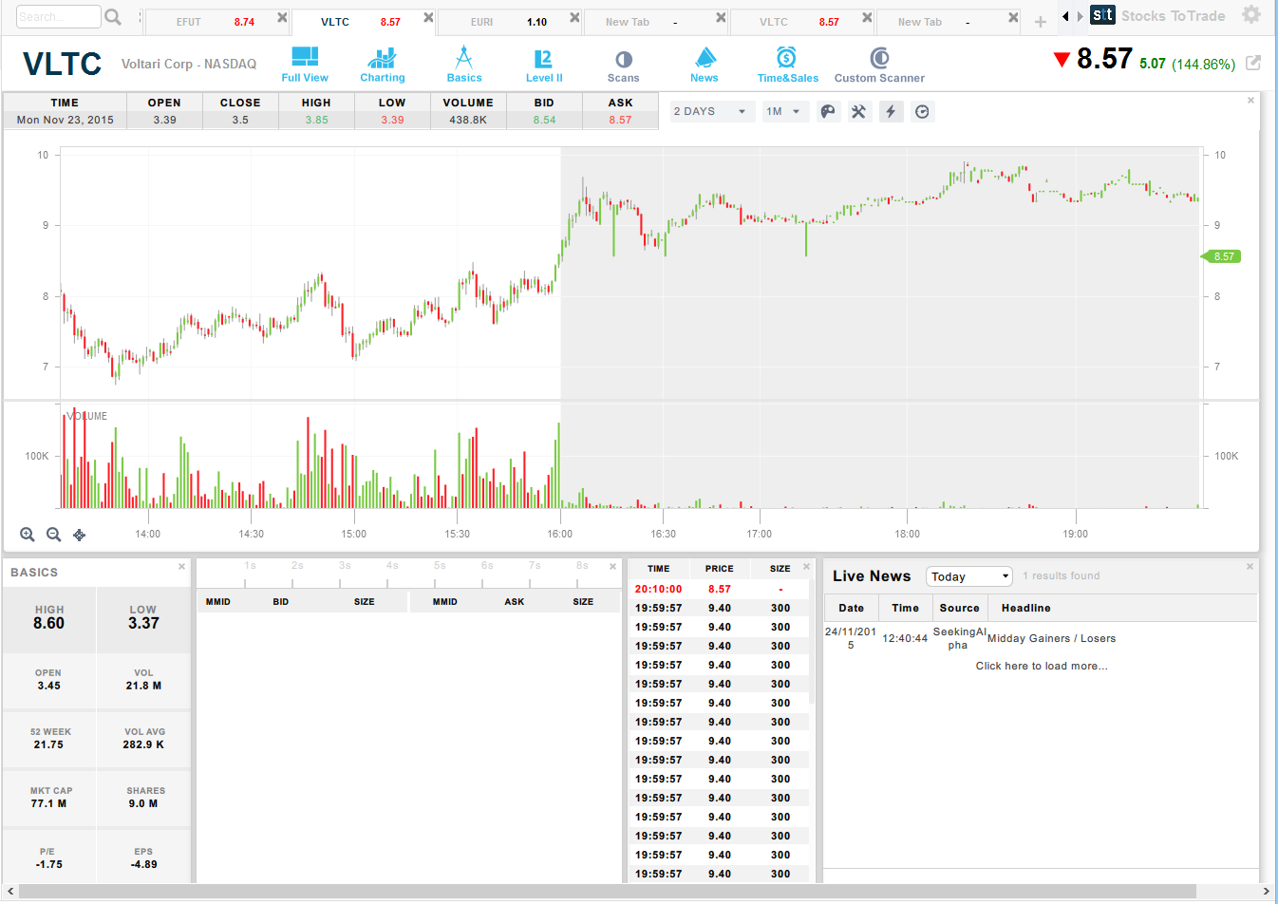Click the StocksToTrade logo
Image resolution: width=1278 pixels, height=904 pixels.
point(1157,15)
